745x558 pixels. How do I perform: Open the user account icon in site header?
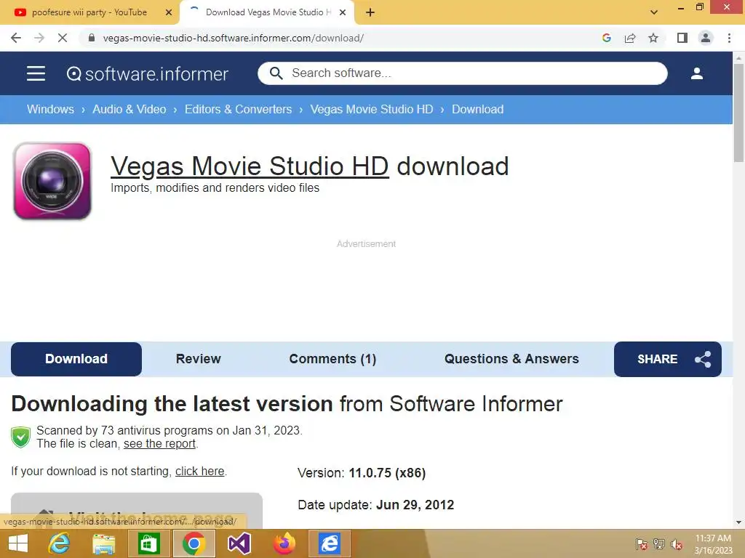pos(696,73)
